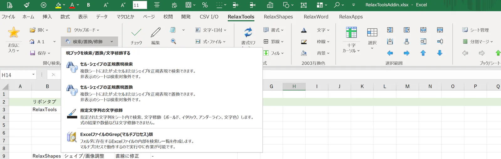This screenshot has height=159, width=501.
Task: Click the chart insert icon in title bar
Action: point(270,5)
